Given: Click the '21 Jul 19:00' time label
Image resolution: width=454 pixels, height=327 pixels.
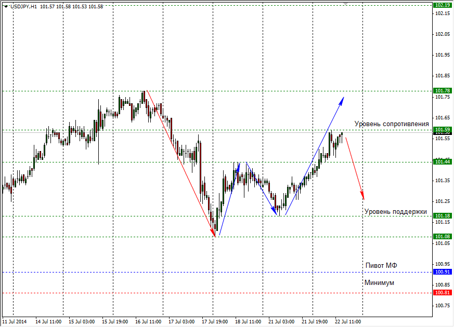Looking at the screenshot, I should point(315,321).
